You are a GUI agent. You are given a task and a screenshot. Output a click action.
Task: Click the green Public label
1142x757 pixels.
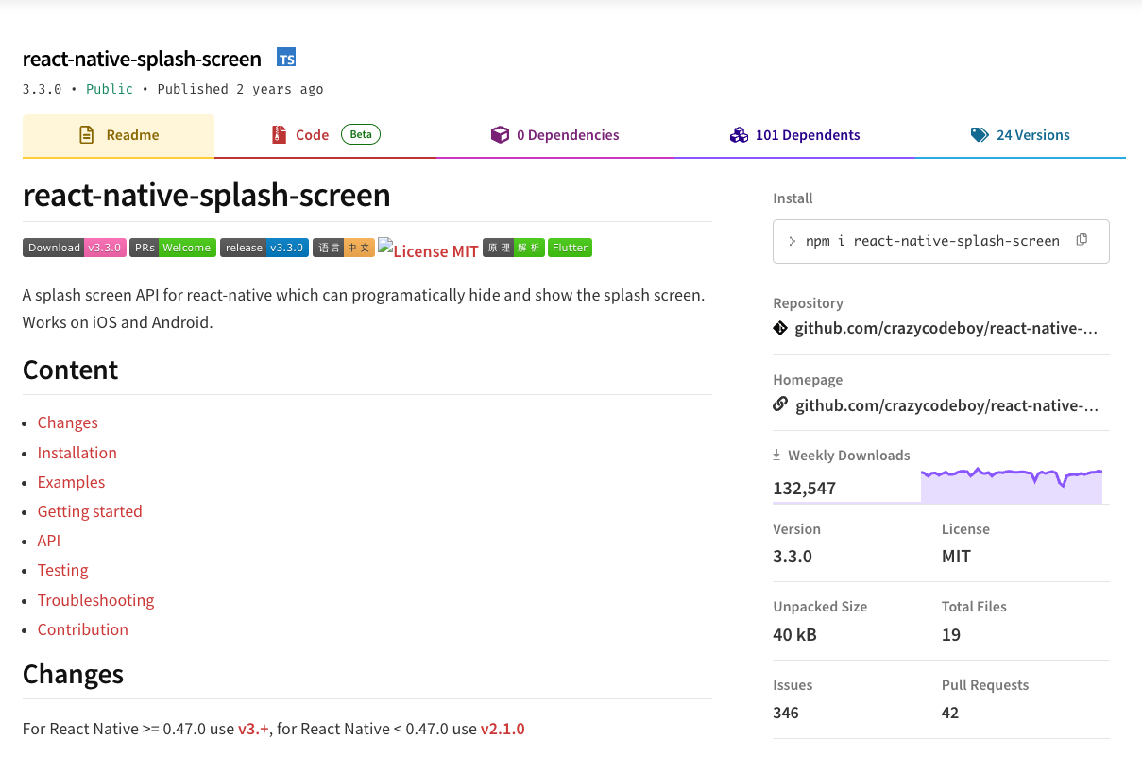pyautogui.click(x=110, y=89)
